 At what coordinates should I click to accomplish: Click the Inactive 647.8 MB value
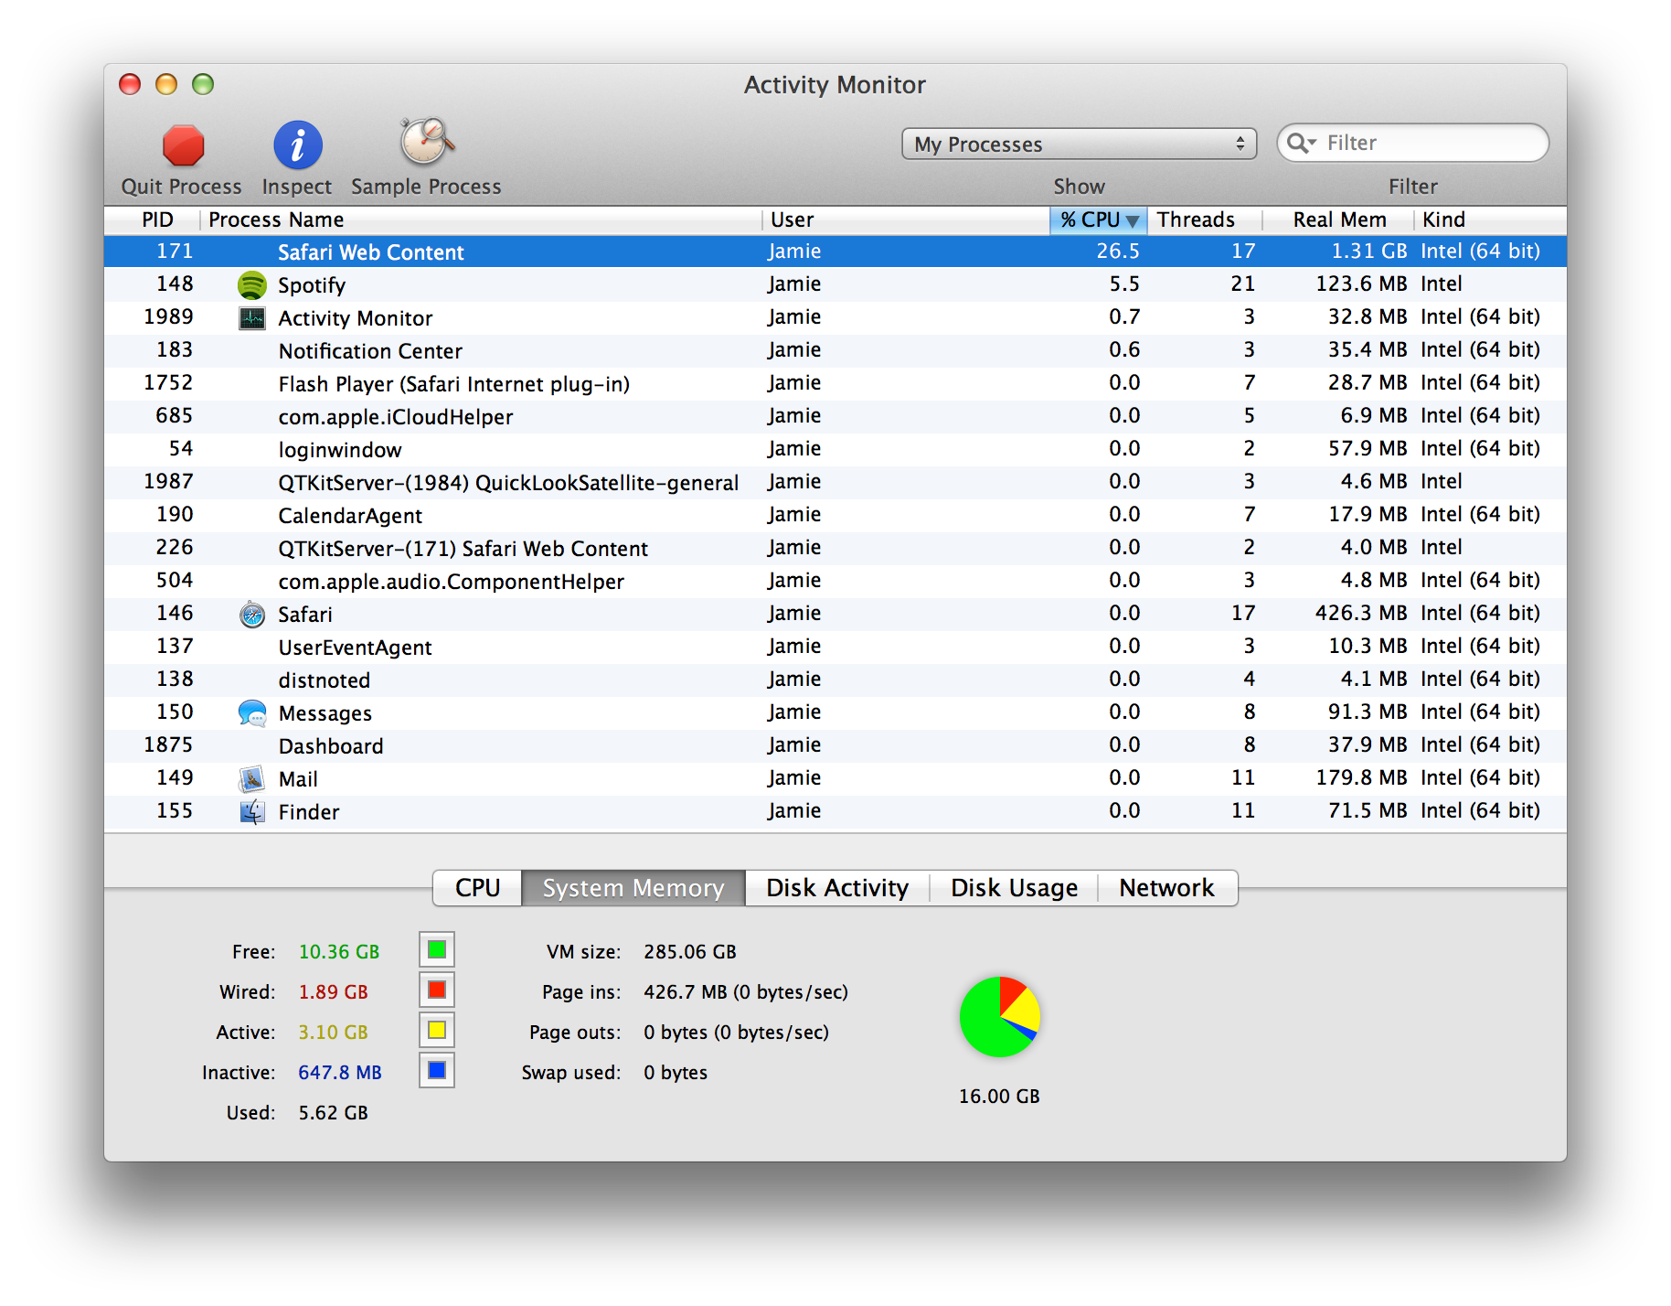(x=340, y=1072)
